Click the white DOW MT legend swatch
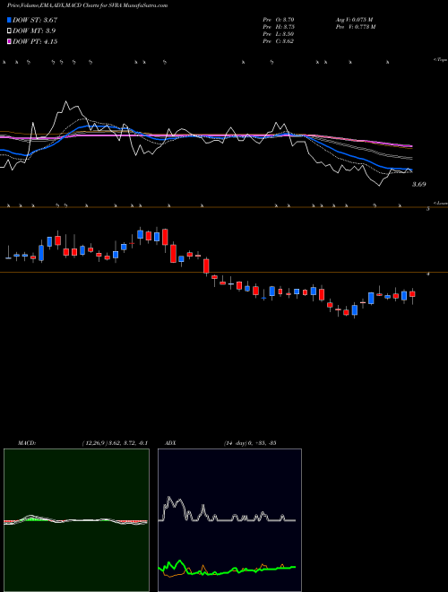 point(9,31)
